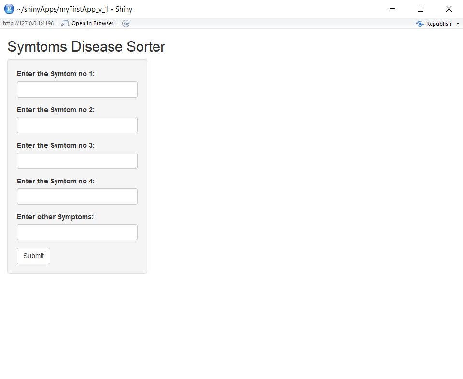
Task: Click the 127.0.0.1:4196 address text
Action: 28,23
